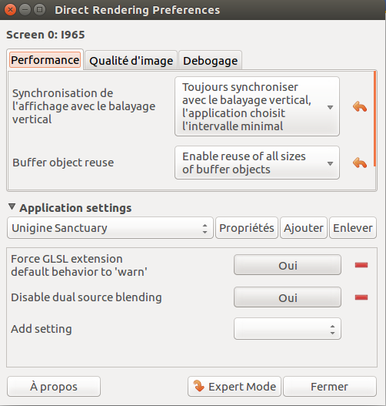
Task: Open the À propos dialog
Action: point(54,386)
